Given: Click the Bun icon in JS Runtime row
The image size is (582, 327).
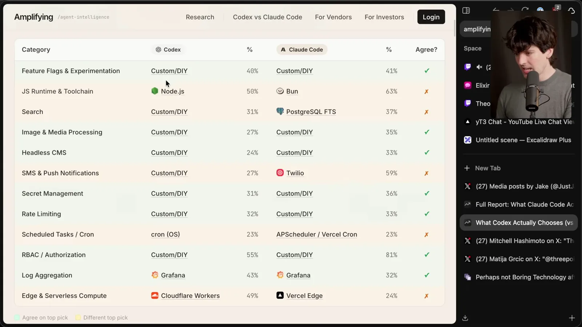Looking at the screenshot, I should (x=280, y=91).
